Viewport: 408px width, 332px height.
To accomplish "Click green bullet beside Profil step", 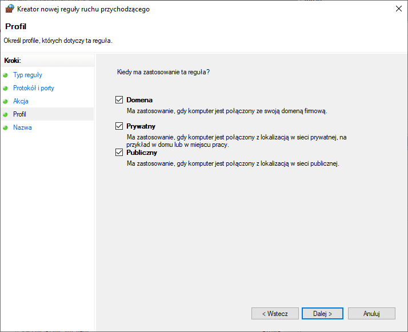I will (5, 114).
